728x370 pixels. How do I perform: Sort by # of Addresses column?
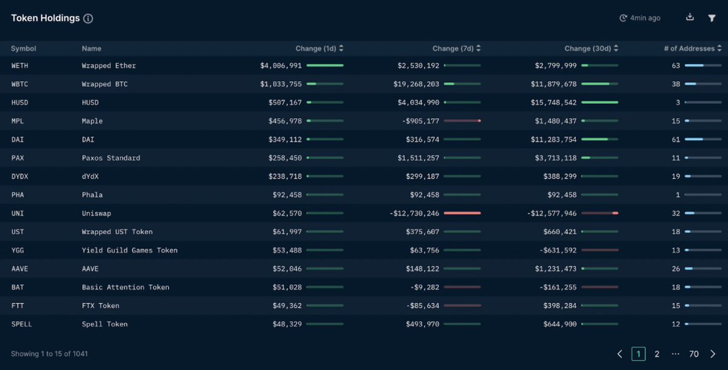693,48
